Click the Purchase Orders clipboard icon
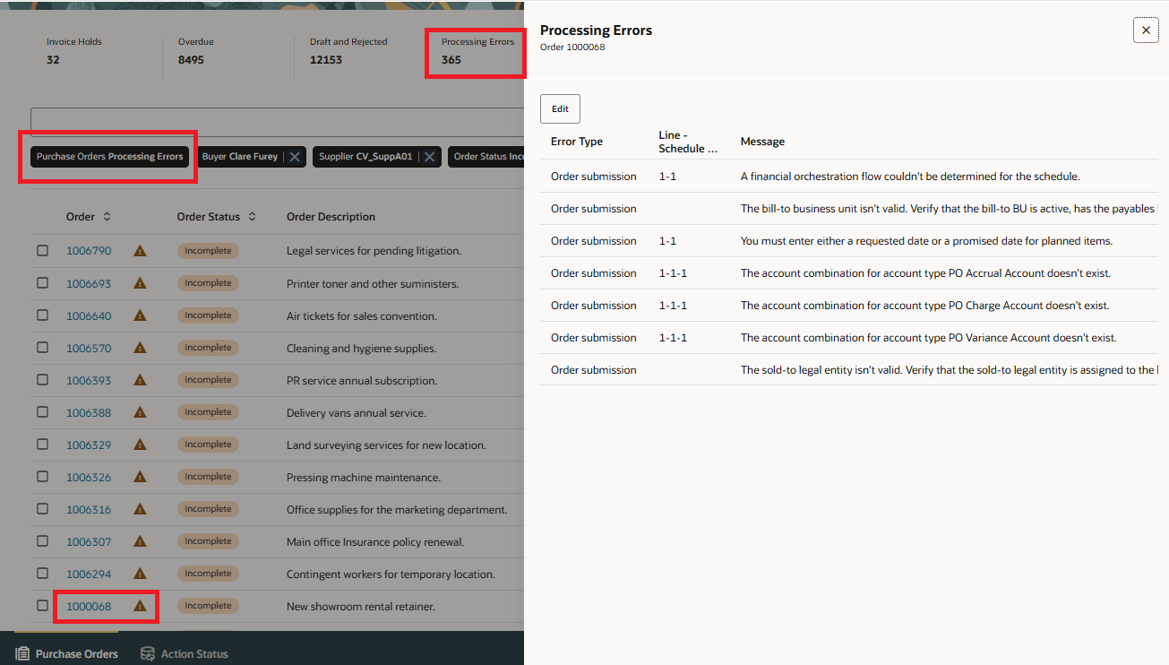 pos(22,654)
